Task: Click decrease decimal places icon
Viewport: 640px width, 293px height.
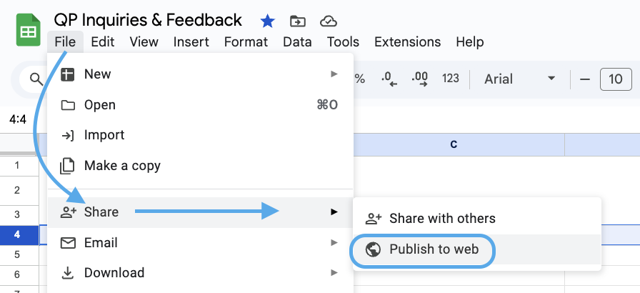Action: click(x=389, y=79)
